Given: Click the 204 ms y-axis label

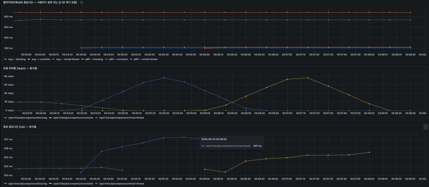Looking at the screenshot, I should (x=8, y=166).
